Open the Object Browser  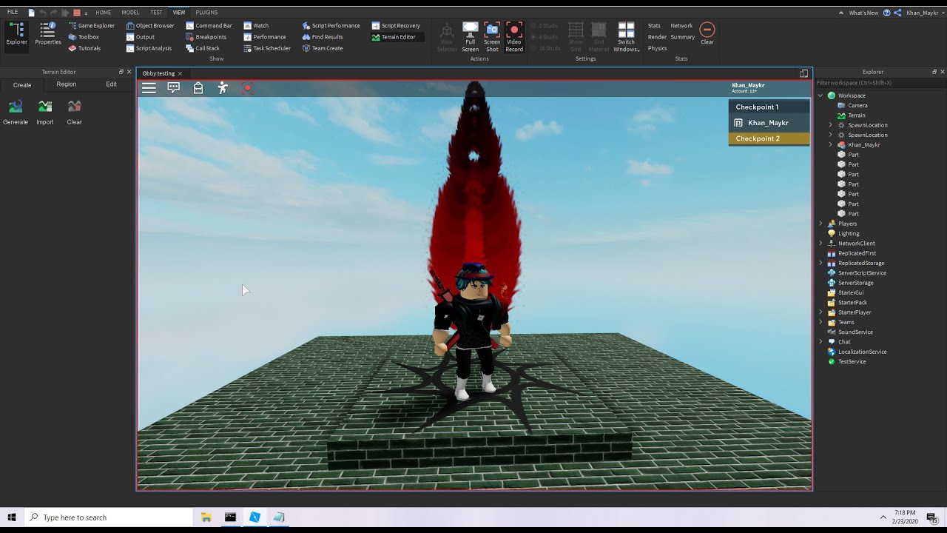coord(150,26)
